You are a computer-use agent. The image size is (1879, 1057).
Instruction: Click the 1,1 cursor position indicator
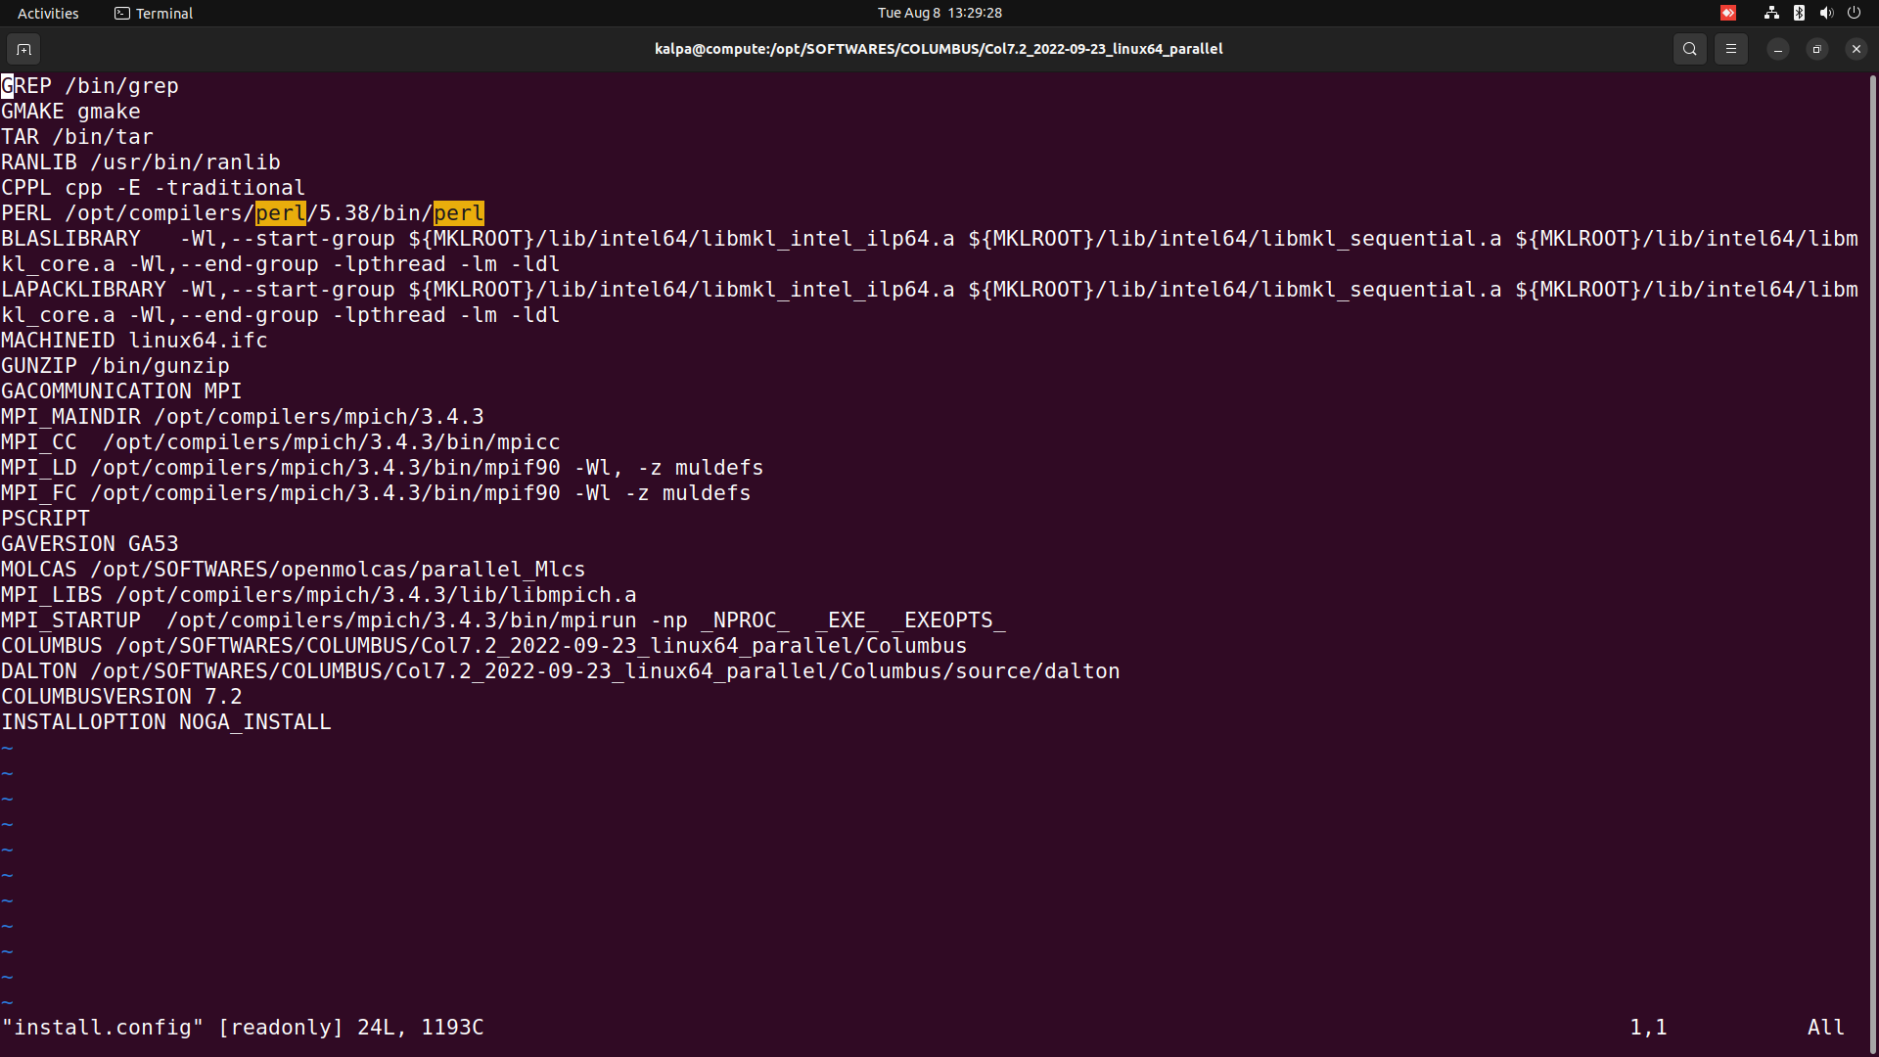click(1648, 1028)
